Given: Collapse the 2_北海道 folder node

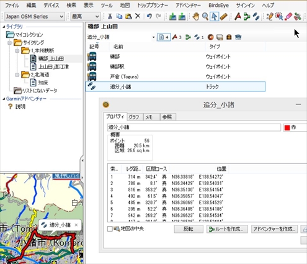Looking at the screenshot, I should [x=17, y=75].
